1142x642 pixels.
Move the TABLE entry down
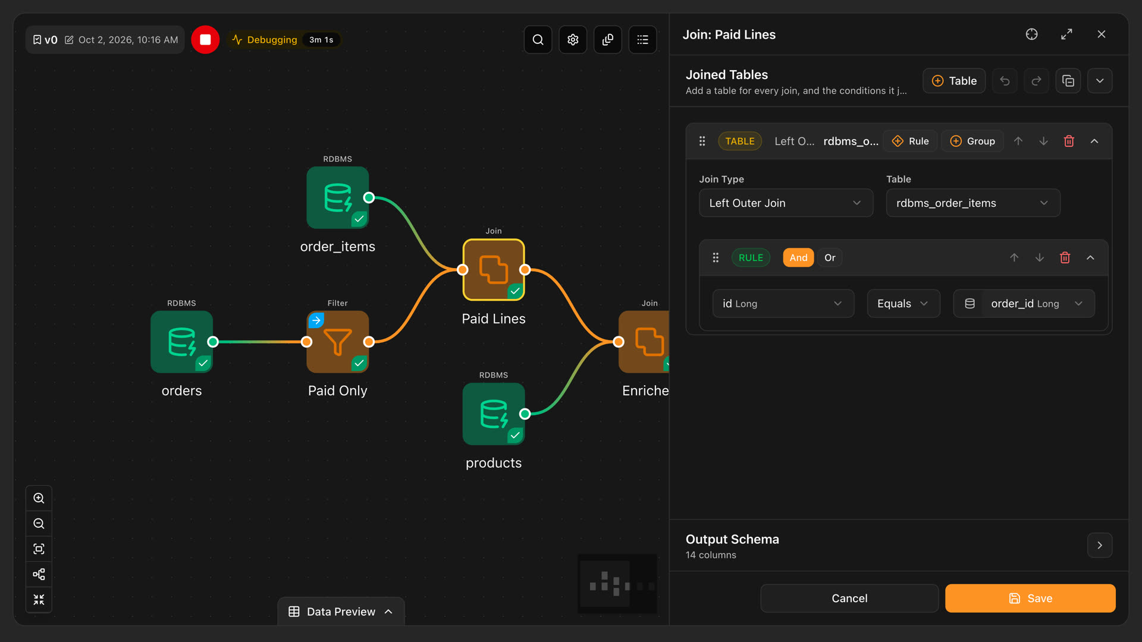pyautogui.click(x=1043, y=141)
